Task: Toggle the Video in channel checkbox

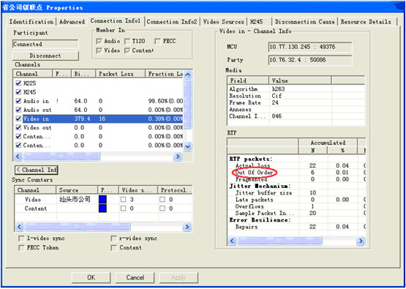Action: pos(18,119)
